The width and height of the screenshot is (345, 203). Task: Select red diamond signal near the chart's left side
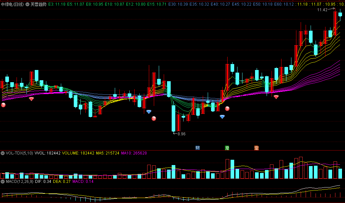click(31, 99)
